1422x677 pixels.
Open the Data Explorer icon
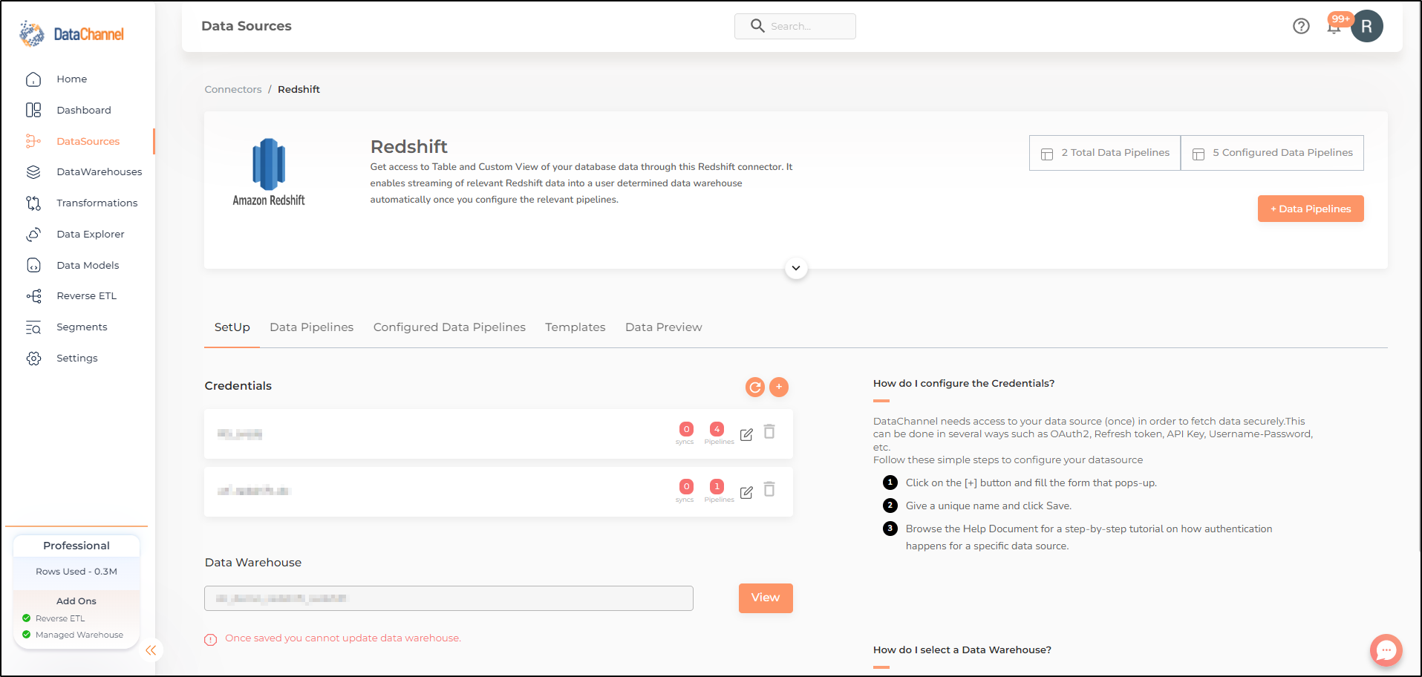[33, 234]
